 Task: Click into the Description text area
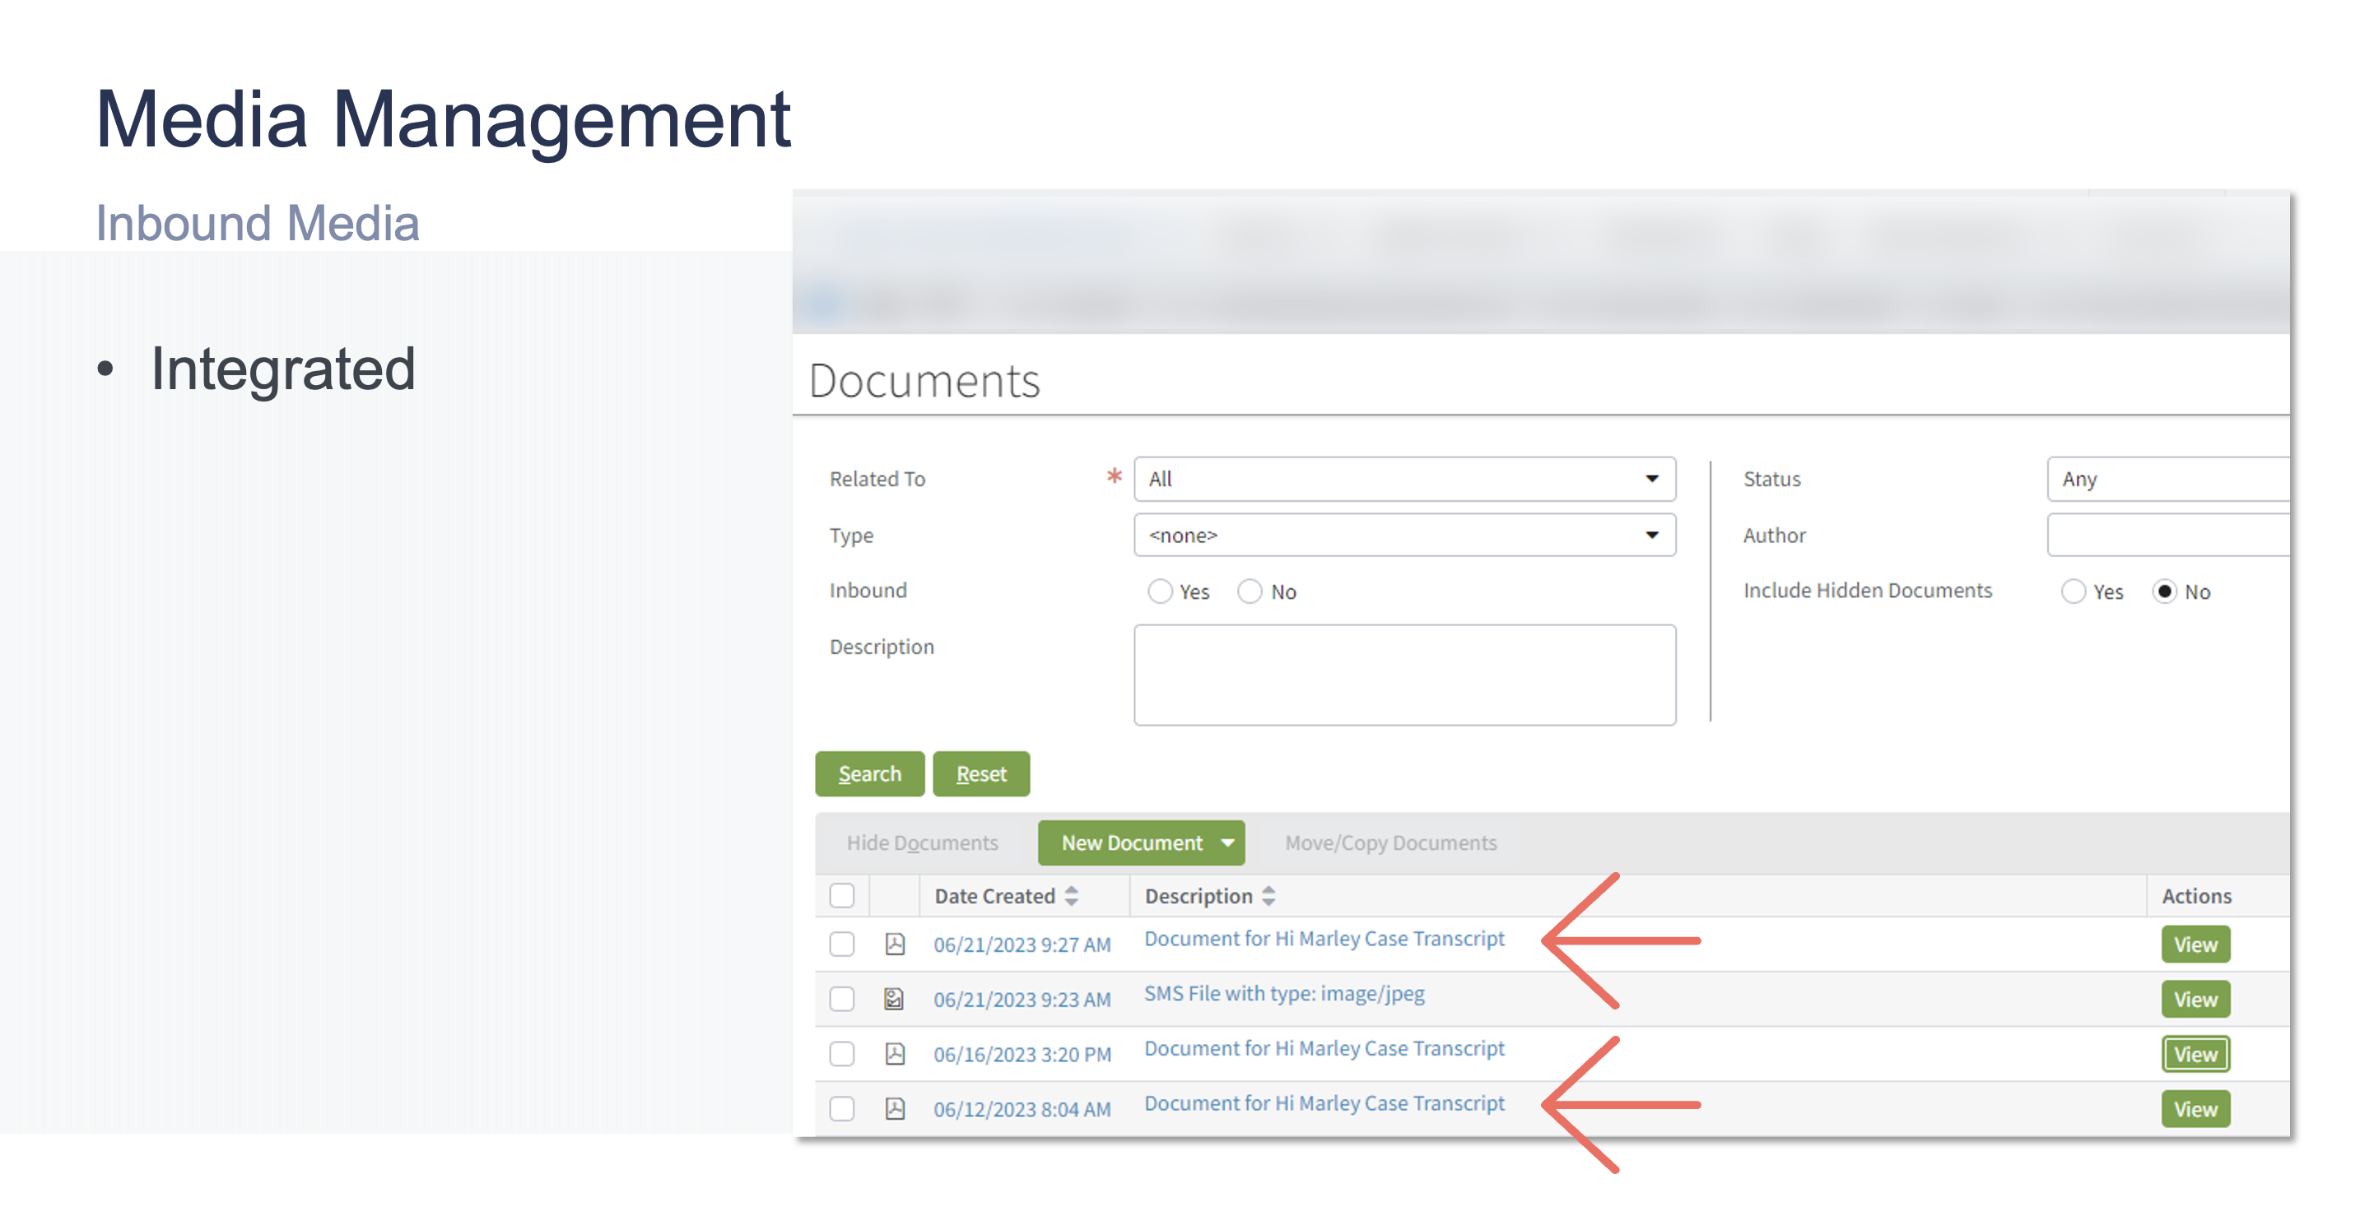[1403, 675]
